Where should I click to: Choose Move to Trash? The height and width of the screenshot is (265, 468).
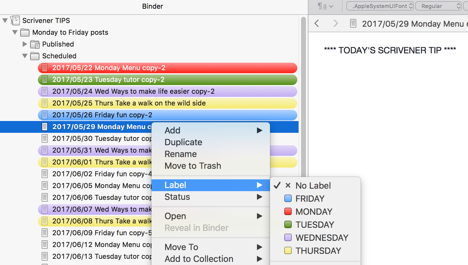pyautogui.click(x=211, y=166)
